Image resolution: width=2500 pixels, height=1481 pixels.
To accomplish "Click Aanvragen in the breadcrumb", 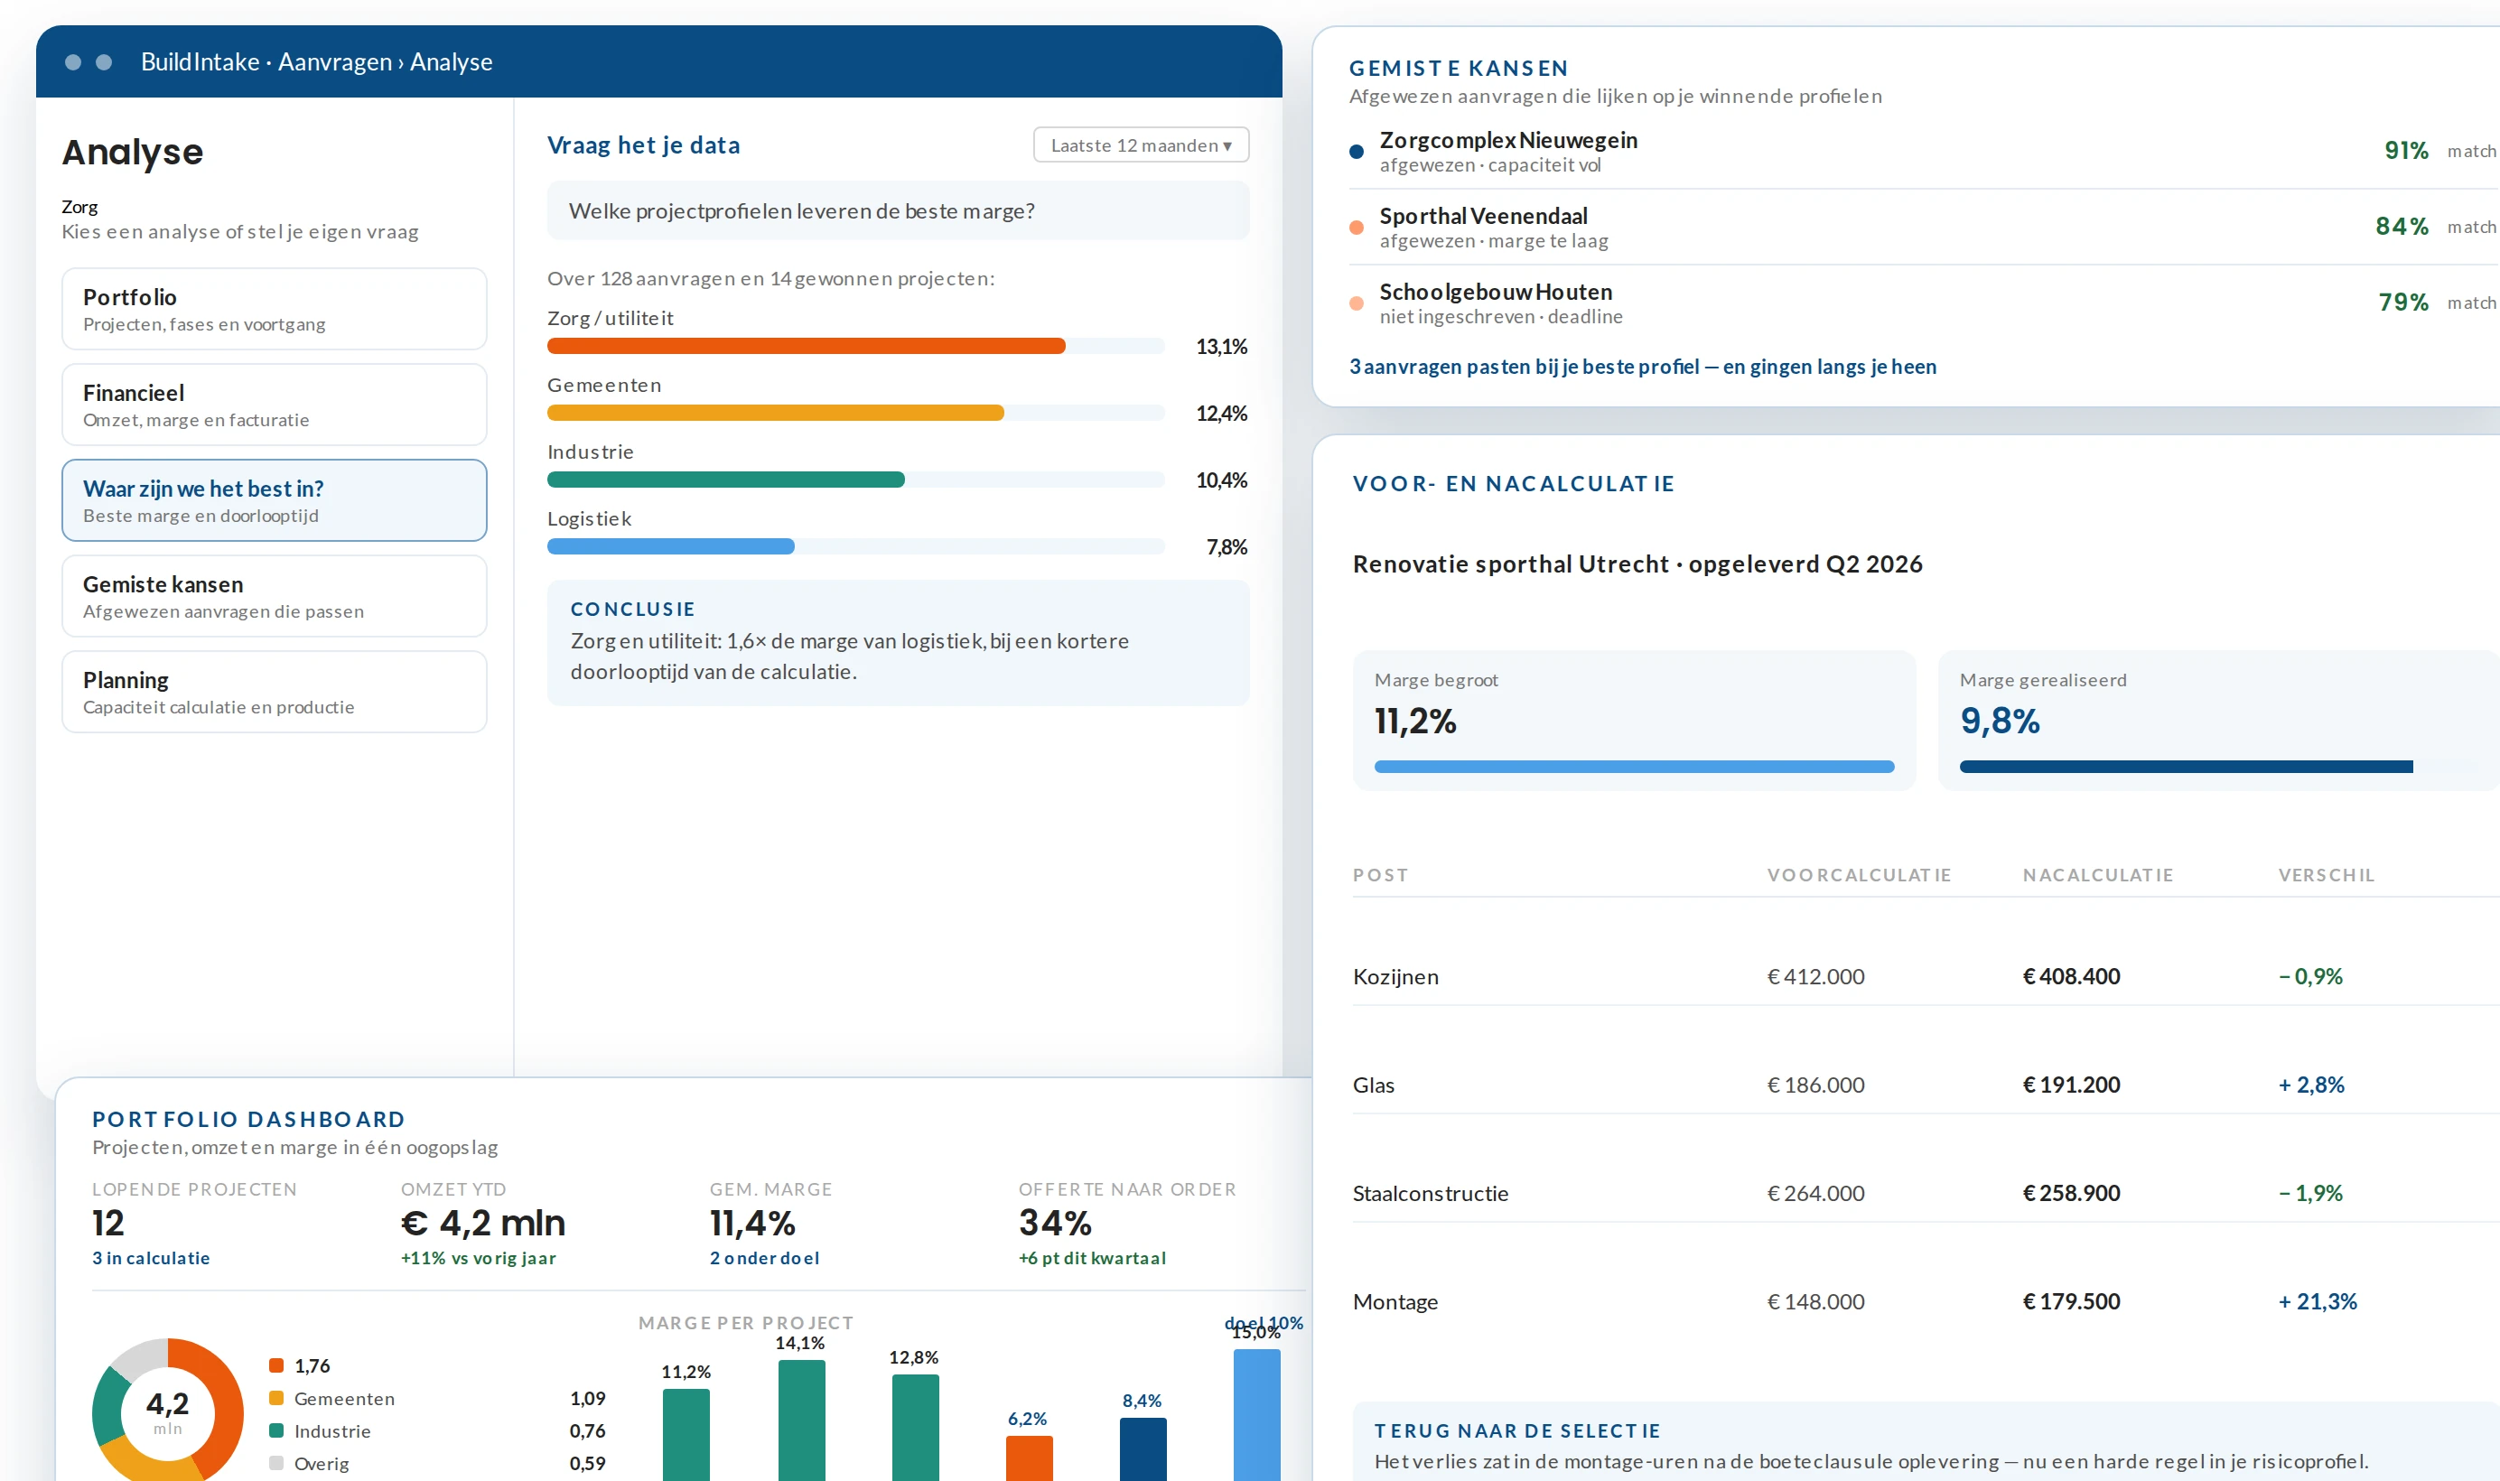I will (334, 62).
